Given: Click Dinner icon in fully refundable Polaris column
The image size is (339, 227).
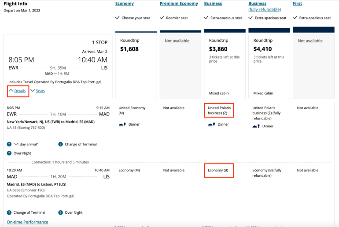Looking at the screenshot, I should click(256, 127).
